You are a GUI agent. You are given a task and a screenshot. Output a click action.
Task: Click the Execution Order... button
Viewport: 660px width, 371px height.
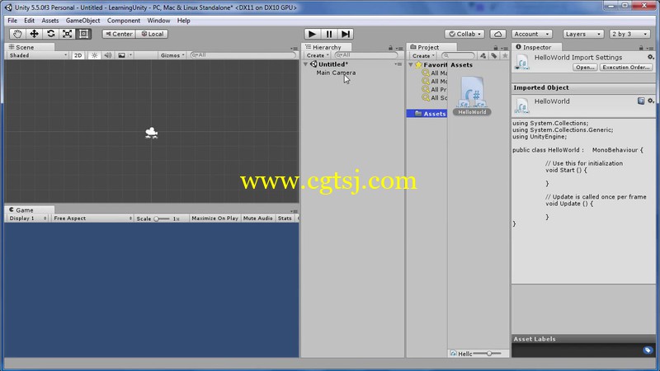coord(626,68)
